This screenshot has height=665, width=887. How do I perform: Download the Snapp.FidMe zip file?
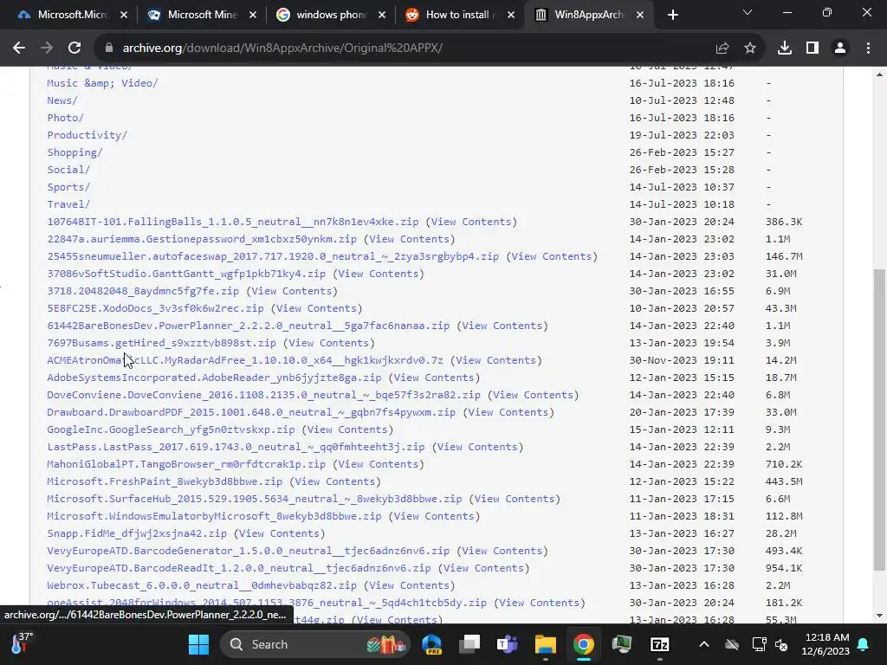click(137, 533)
